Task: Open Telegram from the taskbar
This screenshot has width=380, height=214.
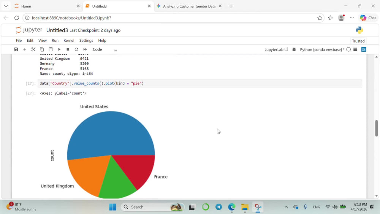Action: click(x=218, y=207)
